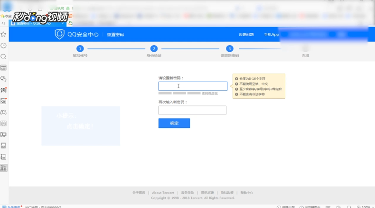Open the 反馈问题 feedback link
The height and width of the screenshot is (208, 375).
click(x=246, y=35)
